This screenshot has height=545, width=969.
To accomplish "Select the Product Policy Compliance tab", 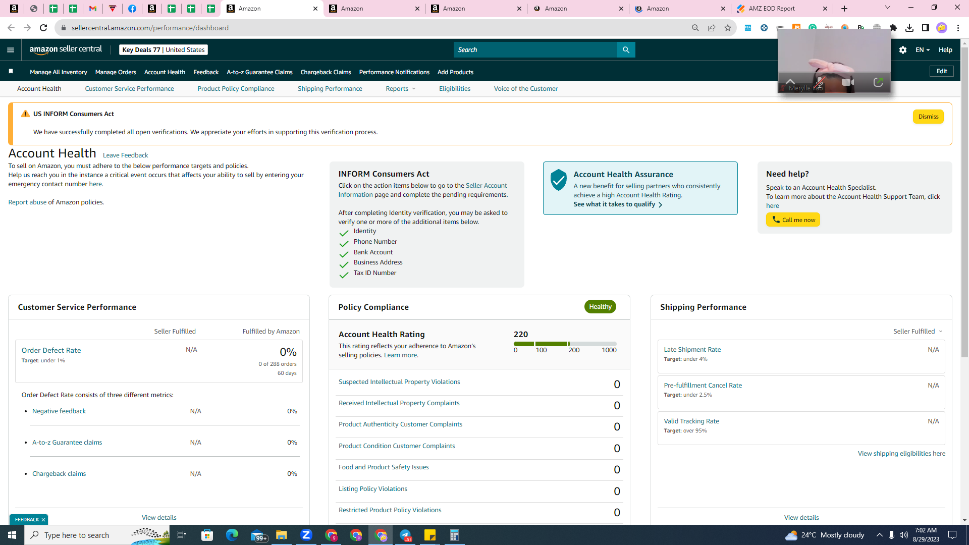I will [x=236, y=89].
